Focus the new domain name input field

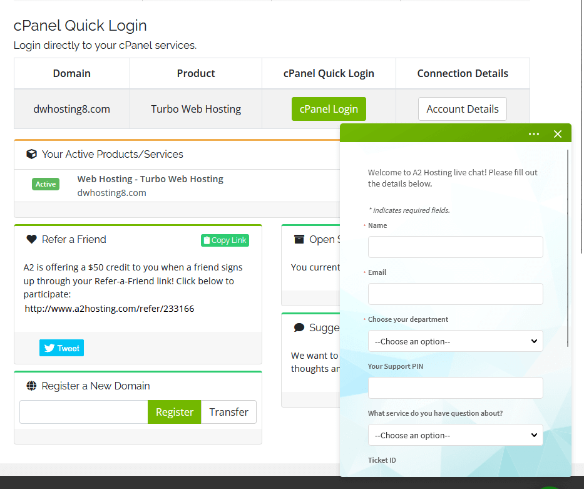point(84,412)
